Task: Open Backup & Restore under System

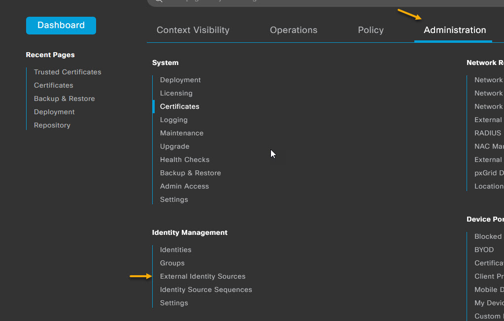Action: click(190, 173)
